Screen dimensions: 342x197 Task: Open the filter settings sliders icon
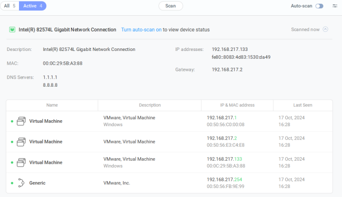point(335,6)
